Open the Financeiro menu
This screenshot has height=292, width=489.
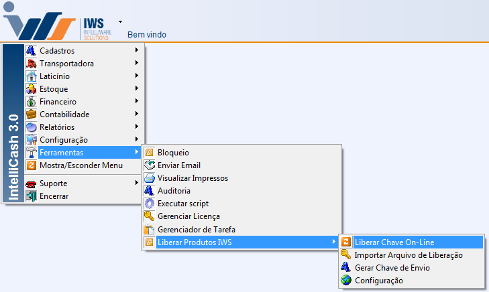click(83, 102)
